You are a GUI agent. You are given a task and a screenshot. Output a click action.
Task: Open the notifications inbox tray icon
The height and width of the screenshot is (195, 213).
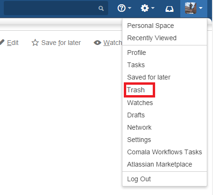pos(169,9)
